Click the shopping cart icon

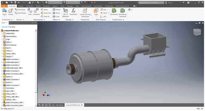click(x=183, y=3)
